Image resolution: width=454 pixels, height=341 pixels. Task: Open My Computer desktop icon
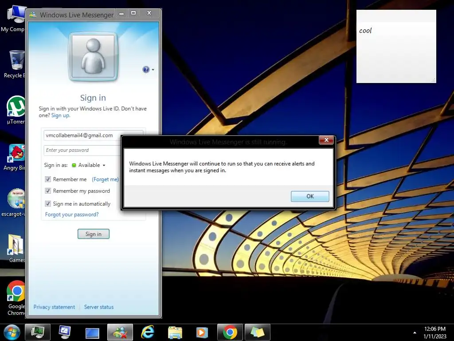[14, 19]
